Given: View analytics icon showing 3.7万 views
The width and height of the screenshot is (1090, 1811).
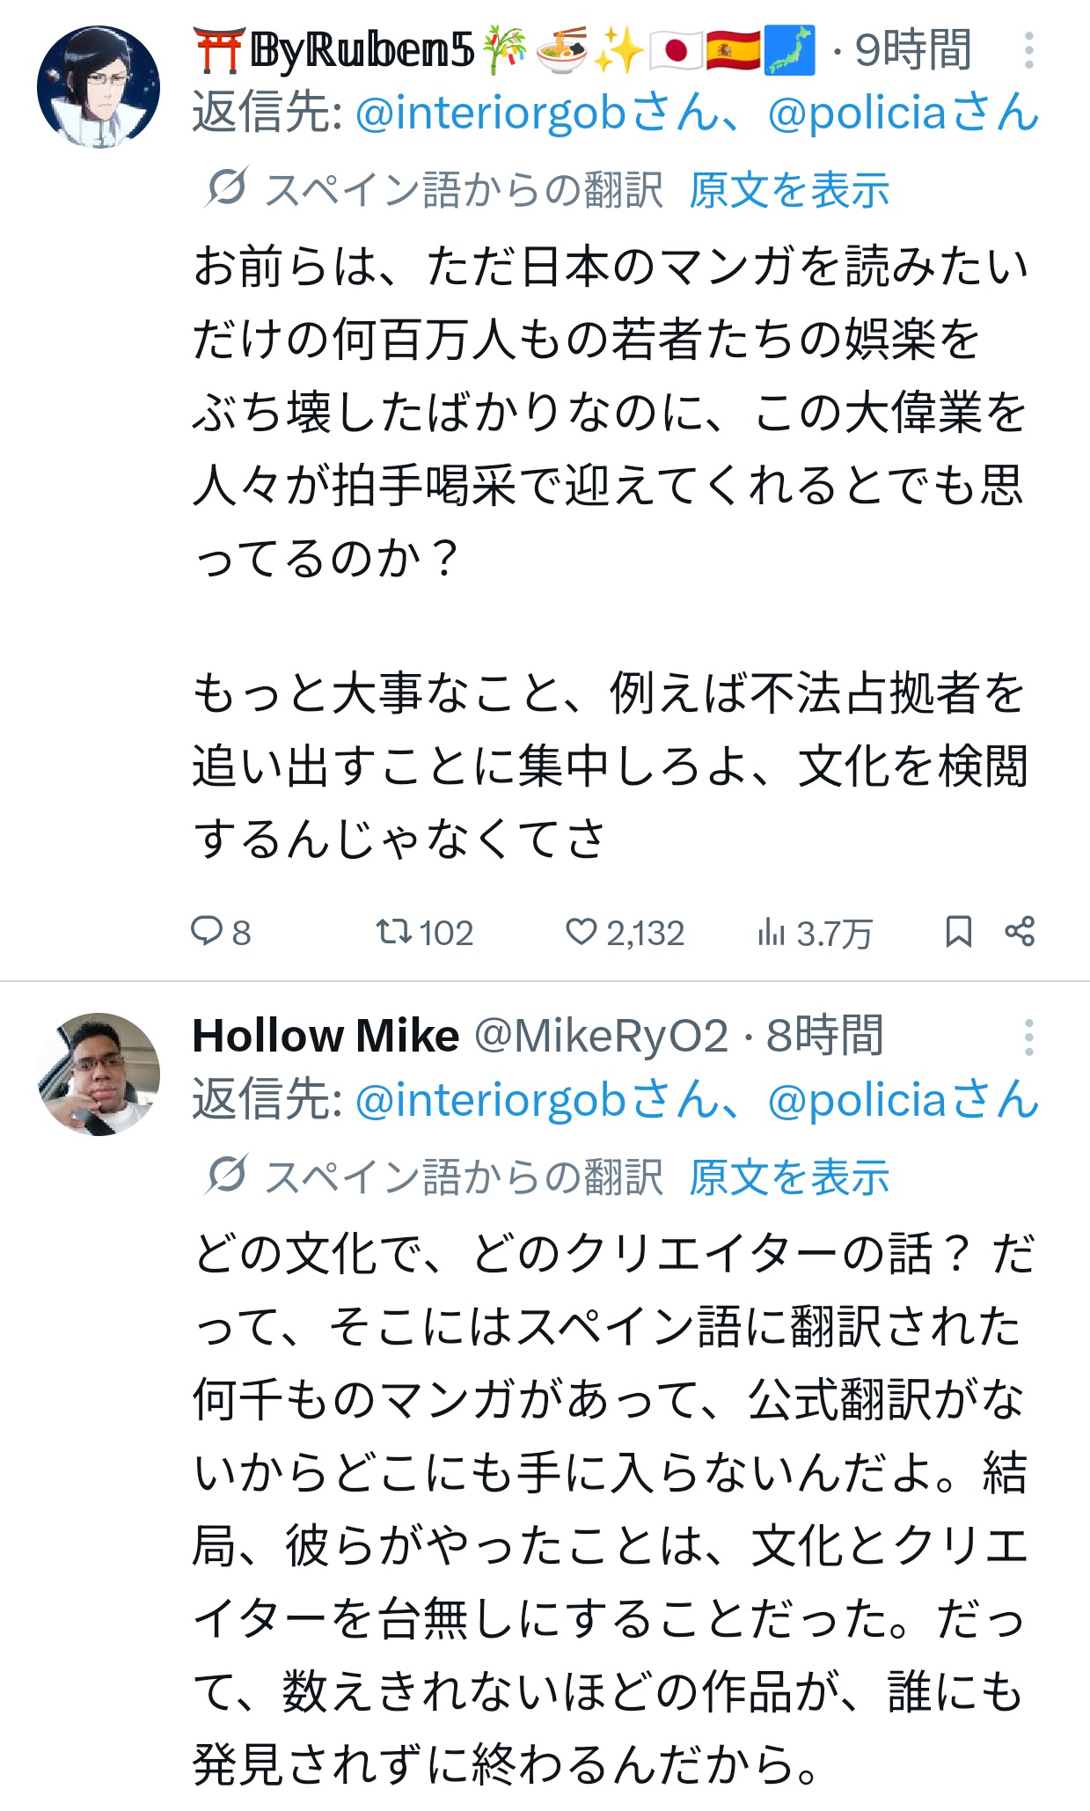Looking at the screenshot, I should [771, 932].
